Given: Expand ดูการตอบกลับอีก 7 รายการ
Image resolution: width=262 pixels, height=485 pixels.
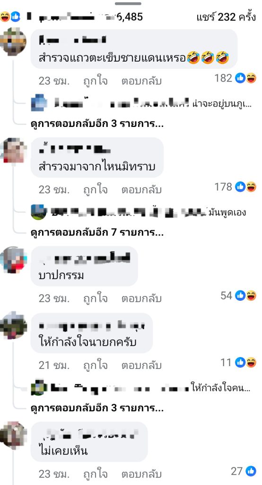Looking at the screenshot, I should click(x=97, y=233).
